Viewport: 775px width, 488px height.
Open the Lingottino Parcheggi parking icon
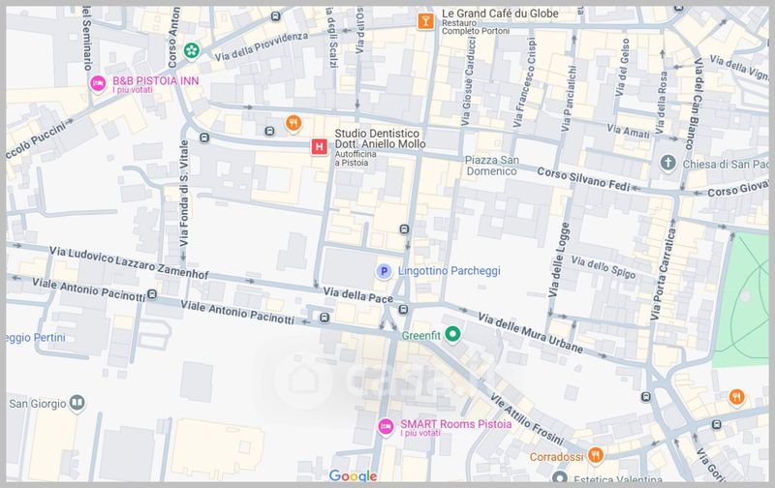pyautogui.click(x=384, y=271)
